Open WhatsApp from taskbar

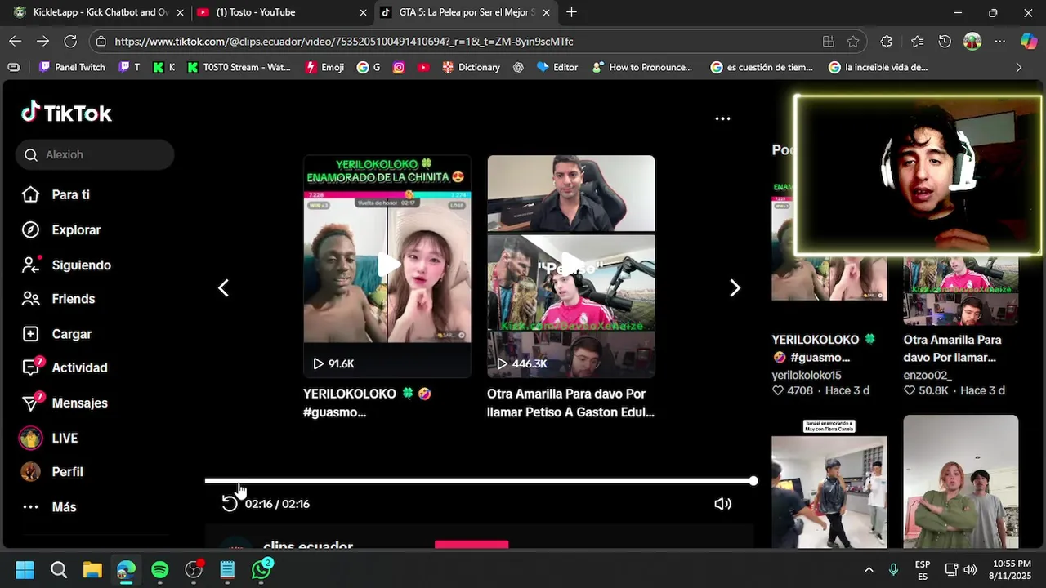[261, 569]
